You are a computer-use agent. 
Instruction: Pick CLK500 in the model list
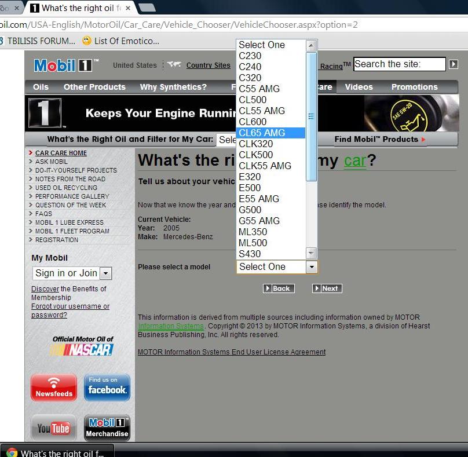pos(271,155)
